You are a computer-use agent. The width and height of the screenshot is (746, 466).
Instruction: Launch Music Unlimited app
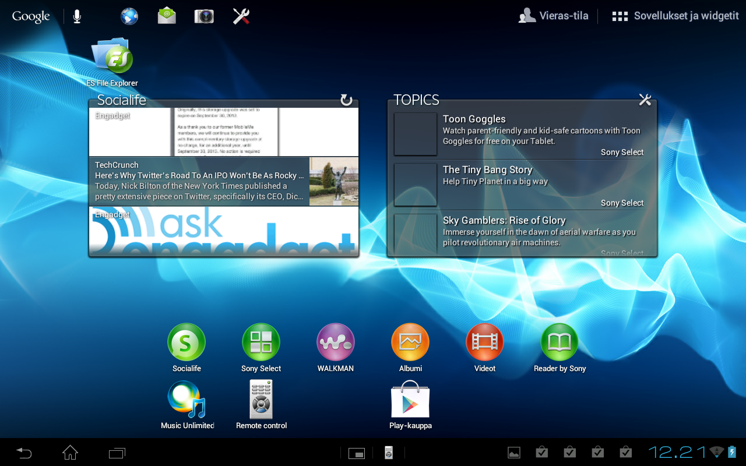click(x=187, y=405)
